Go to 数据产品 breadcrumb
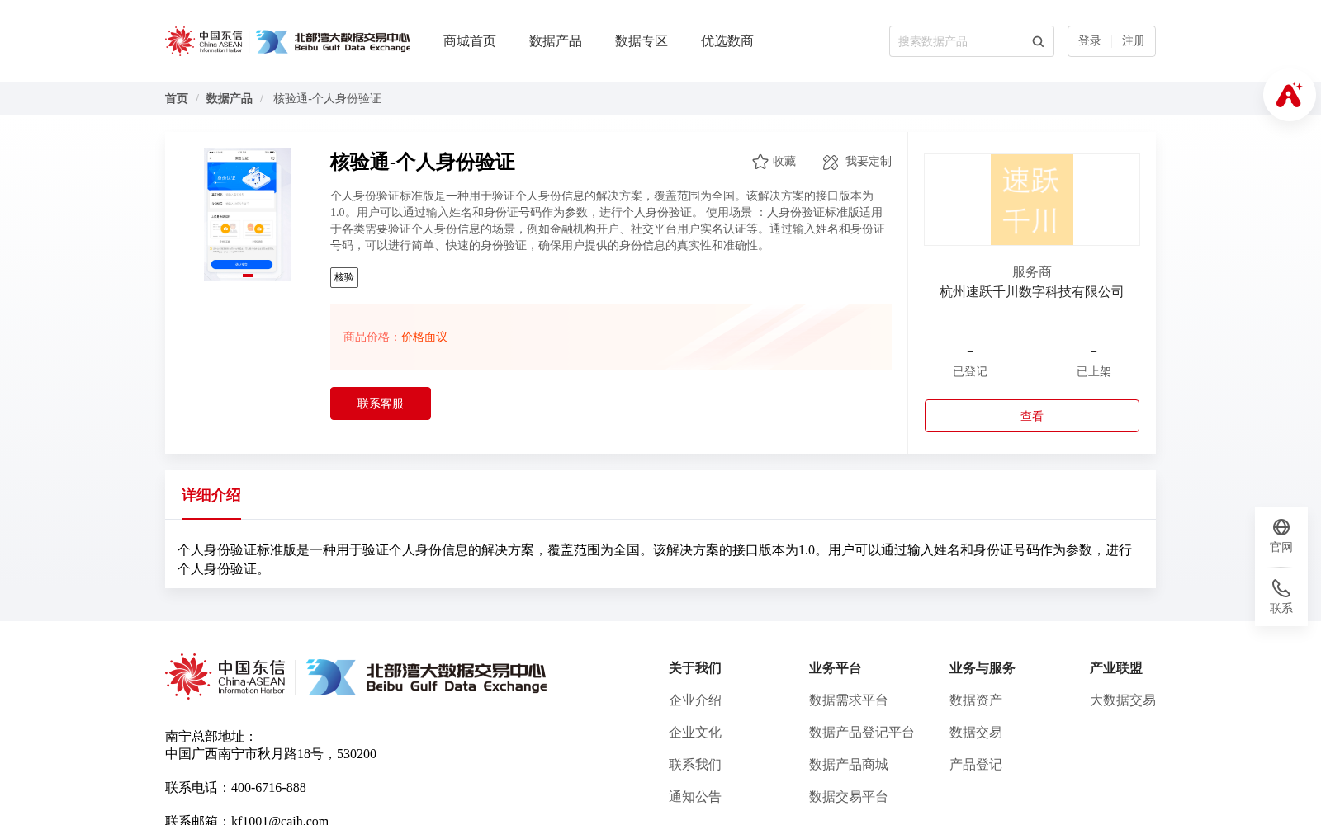This screenshot has width=1321, height=825. [230, 99]
